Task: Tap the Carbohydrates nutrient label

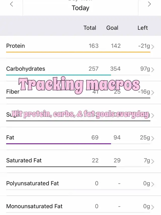Action: [x=26, y=69]
